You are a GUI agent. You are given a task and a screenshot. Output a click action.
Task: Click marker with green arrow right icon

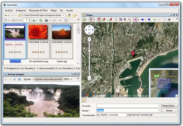click(x=111, y=20)
